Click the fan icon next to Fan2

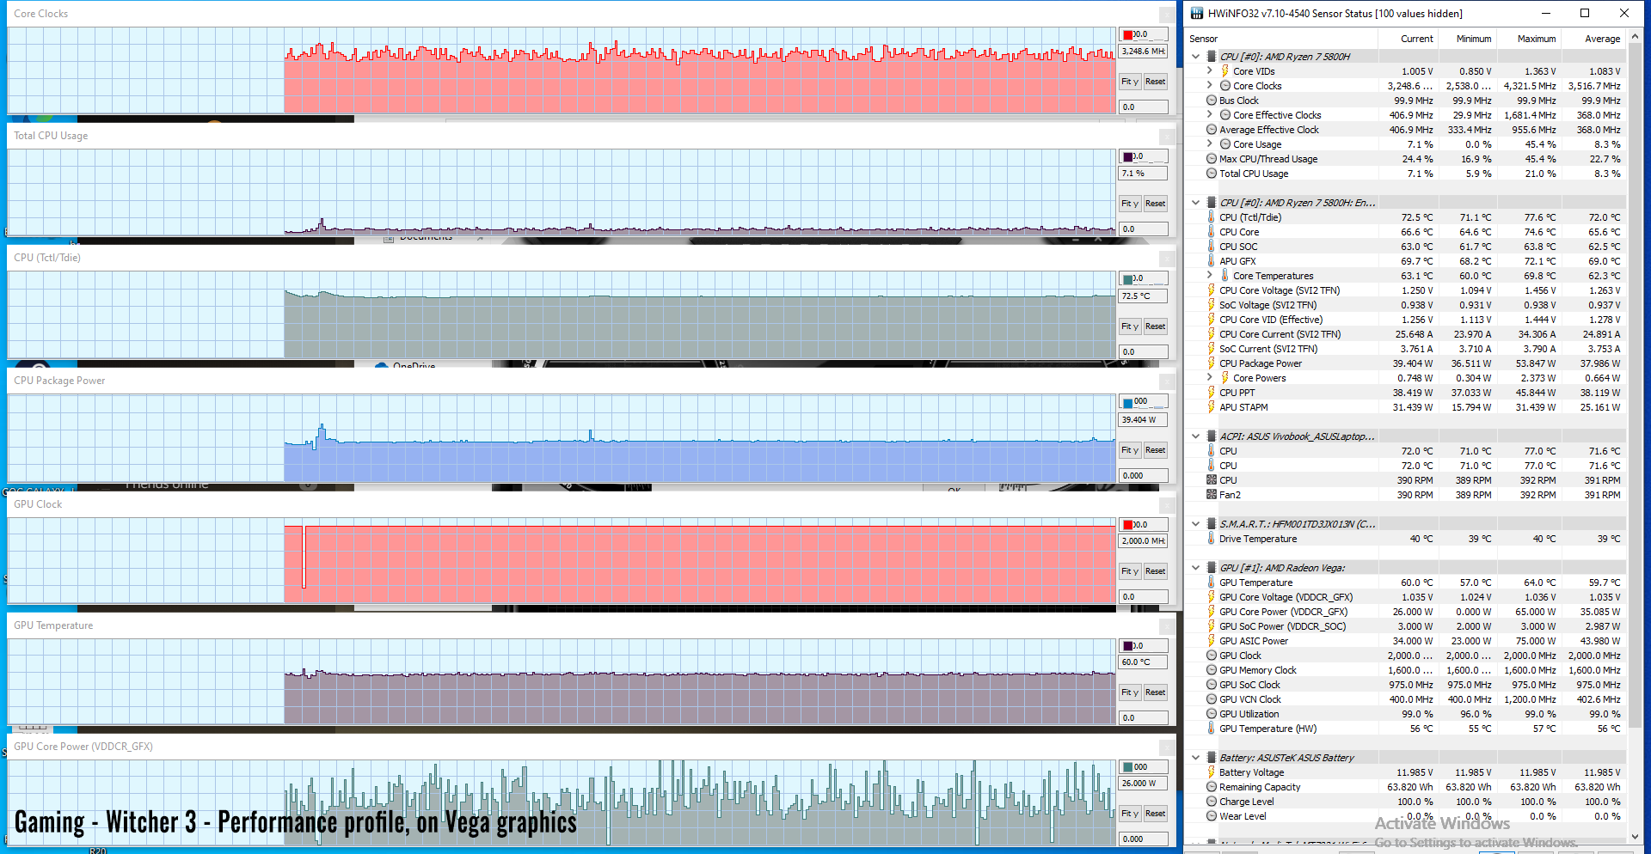point(1212,495)
